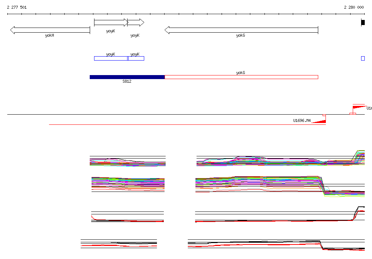Screen dimensions: 372x259
Task: Click the black filled block at top right
Action: (x=363, y=22)
